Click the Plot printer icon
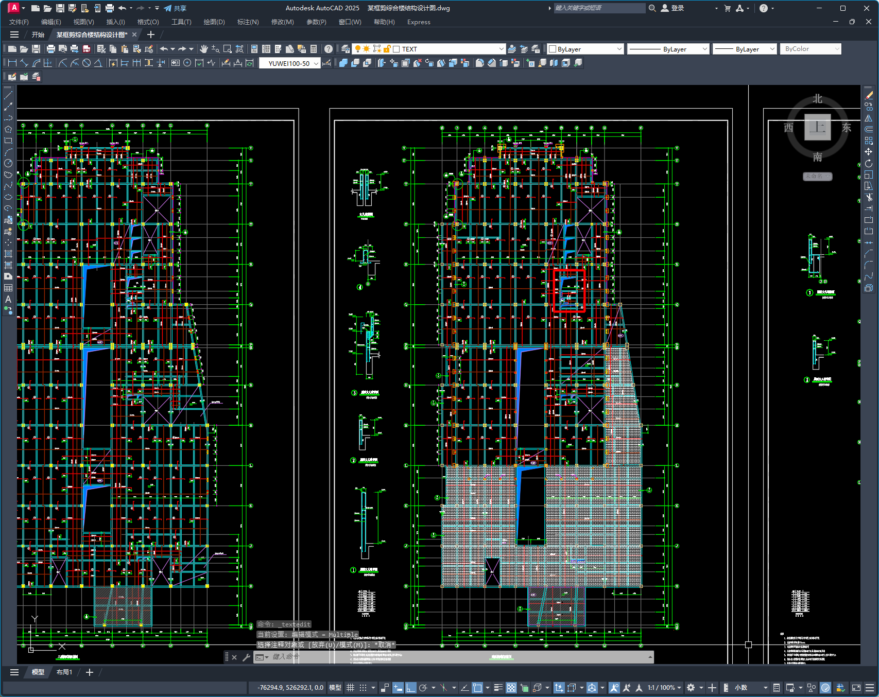The image size is (879, 697). [50, 49]
